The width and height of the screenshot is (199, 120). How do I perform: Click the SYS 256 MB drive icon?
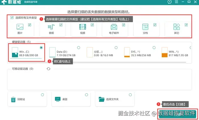click(x=127, y=52)
